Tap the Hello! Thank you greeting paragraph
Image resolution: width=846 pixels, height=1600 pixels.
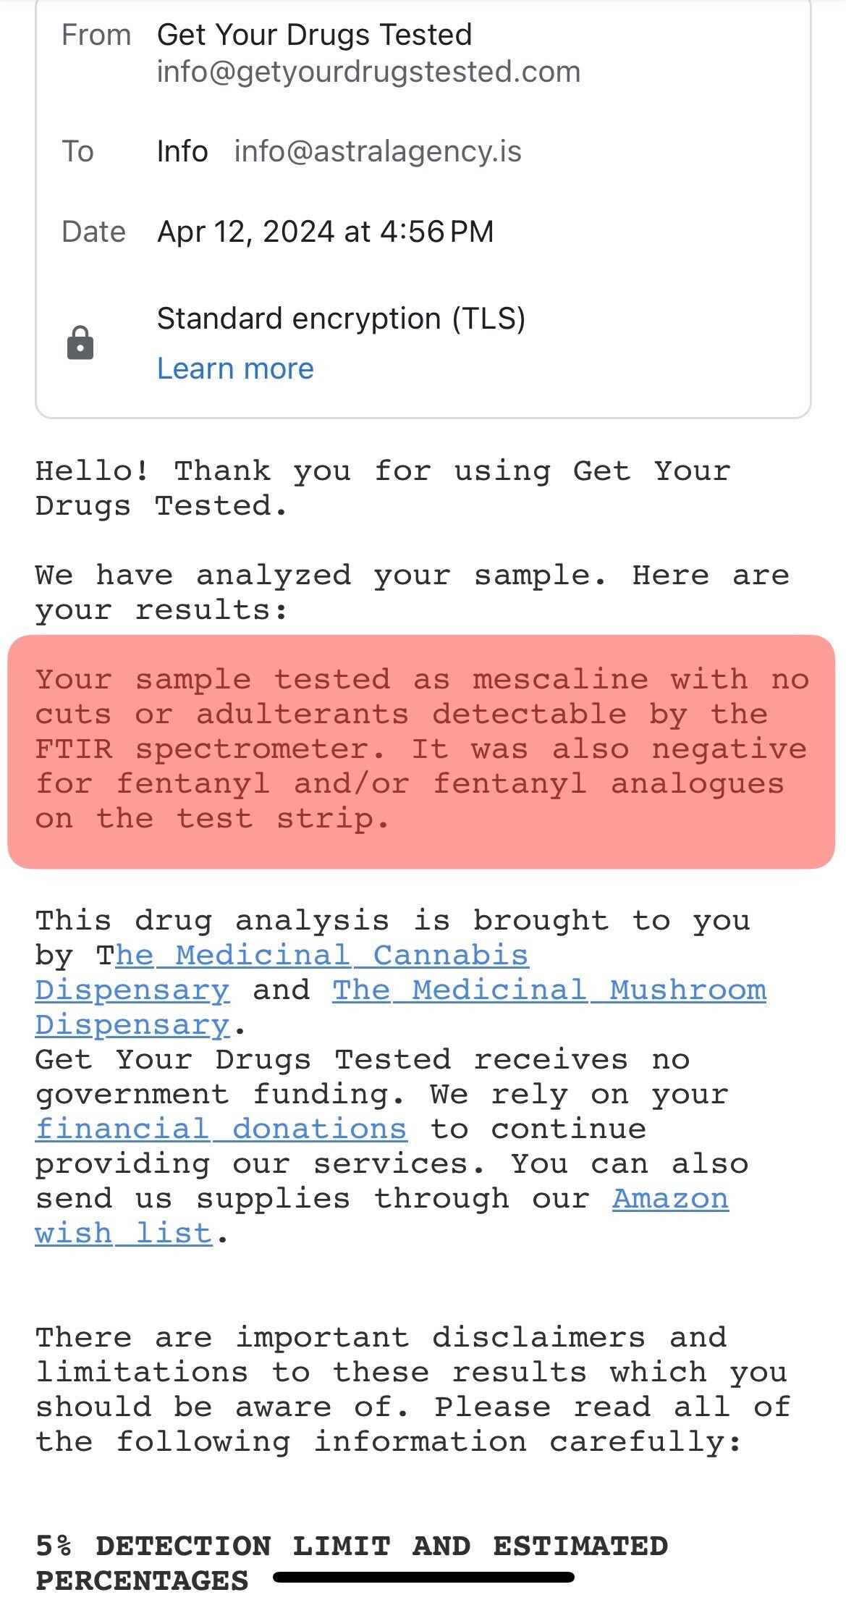click(383, 488)
